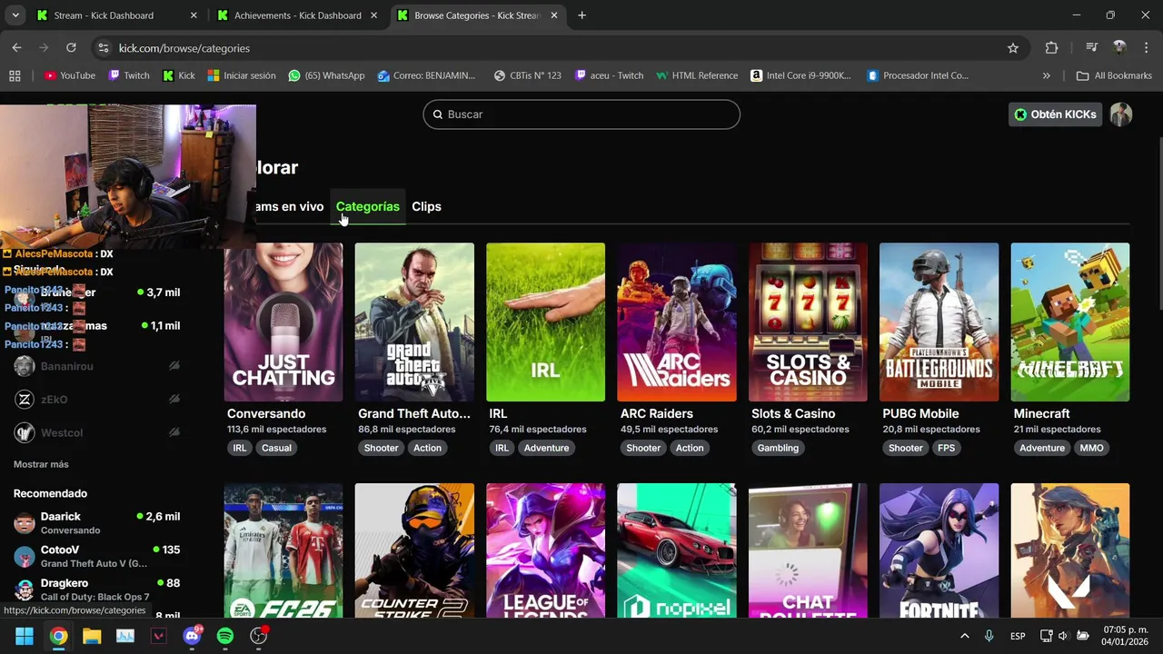The image size is (1163, 654).
Task: Open the Counter-Strike 2 category thumbnail
Action: click(414, 550)
